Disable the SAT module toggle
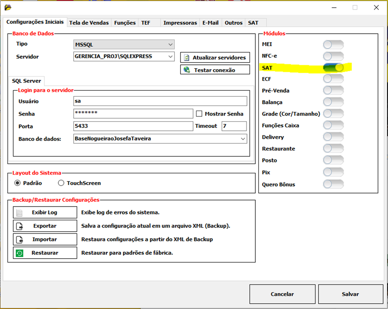 click(x=333, y=67)
